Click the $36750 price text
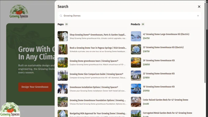The height and width of the screenshot is (117, 208). tap(146, 51)
